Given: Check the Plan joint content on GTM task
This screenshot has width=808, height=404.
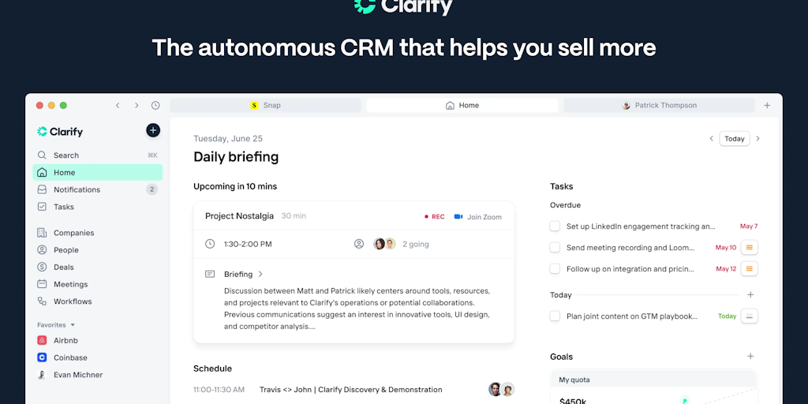Looking at the screenshot, I should coord(555,316).
